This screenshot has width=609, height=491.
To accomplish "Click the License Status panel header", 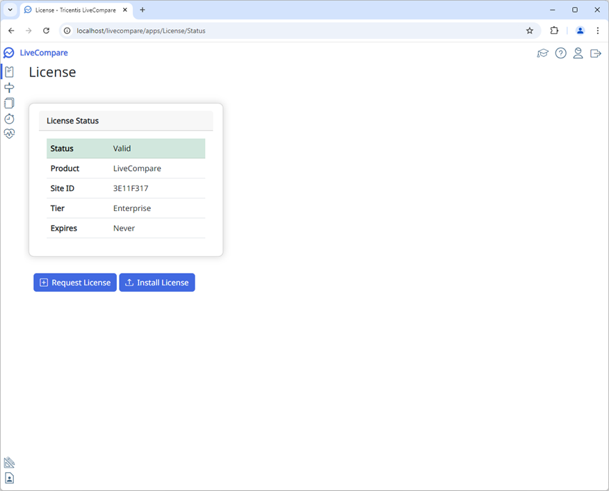I will click(126, 121).
